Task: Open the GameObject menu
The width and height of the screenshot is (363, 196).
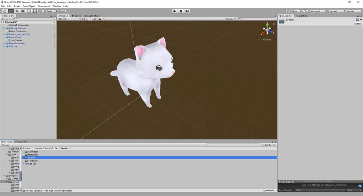Action: [x=29, y=6]
